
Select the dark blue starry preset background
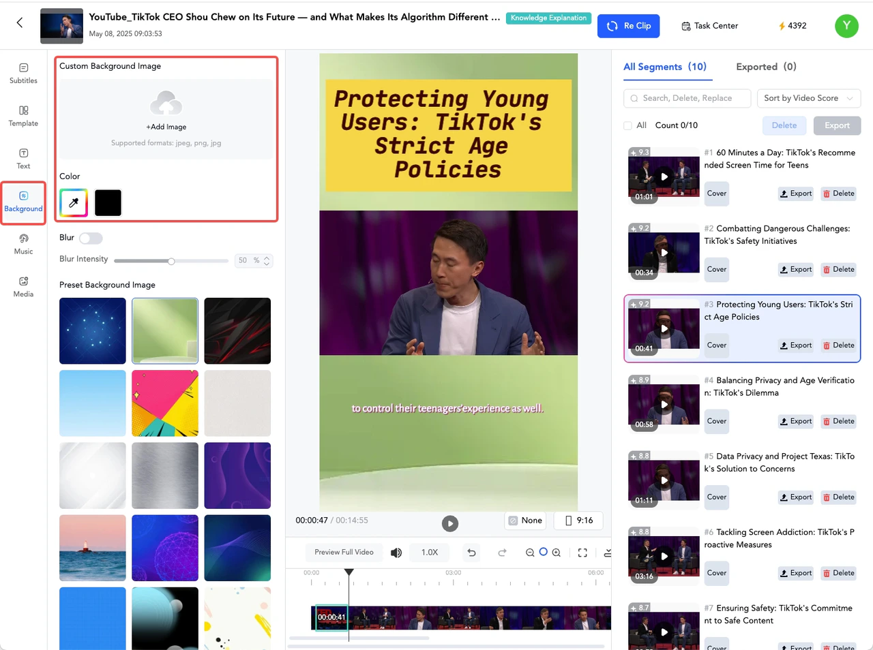(93, 331)
